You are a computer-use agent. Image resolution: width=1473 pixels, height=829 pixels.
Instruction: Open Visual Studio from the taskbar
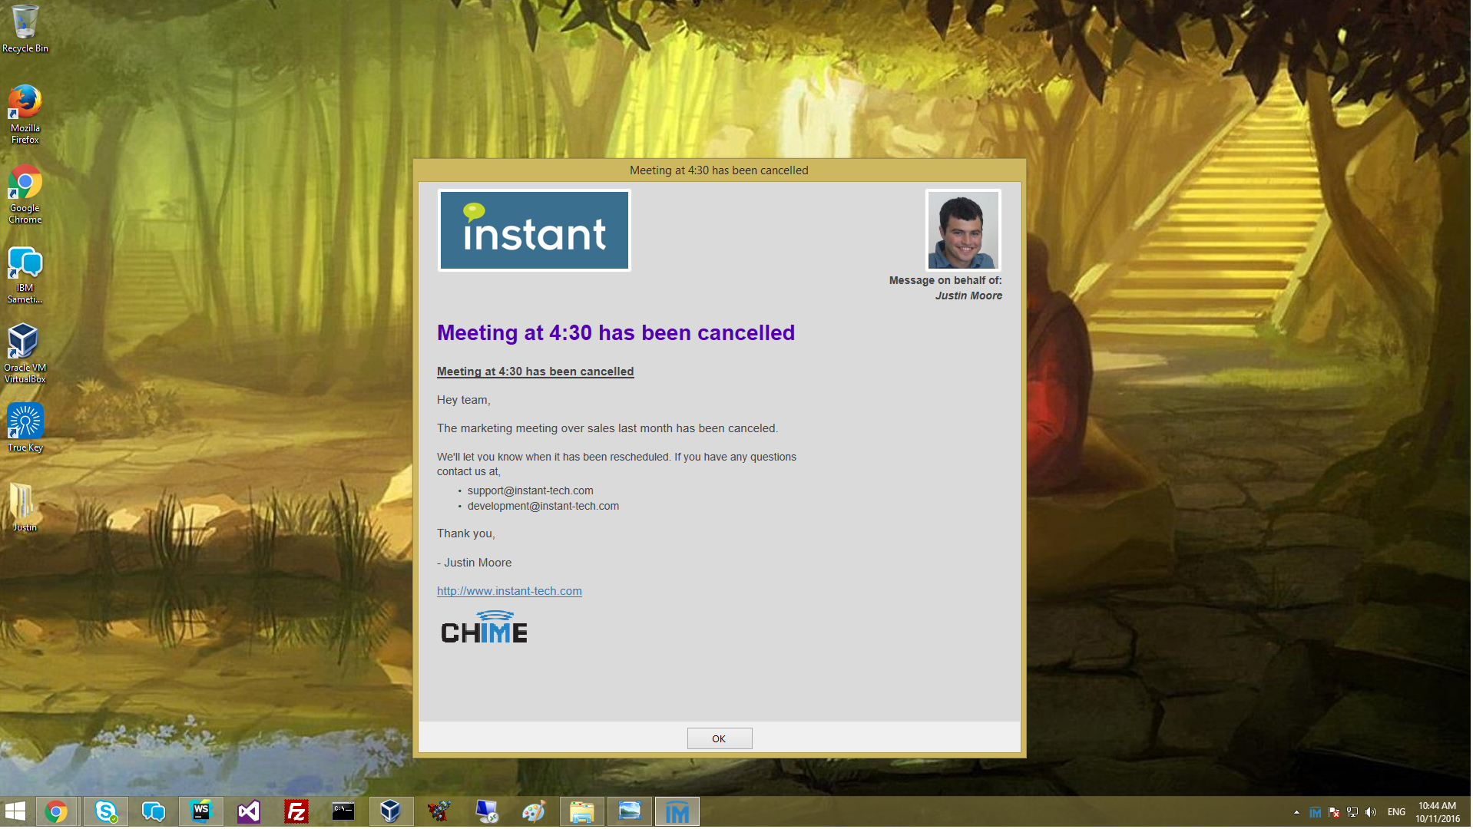pyautogui.click(x=249, y=812)
